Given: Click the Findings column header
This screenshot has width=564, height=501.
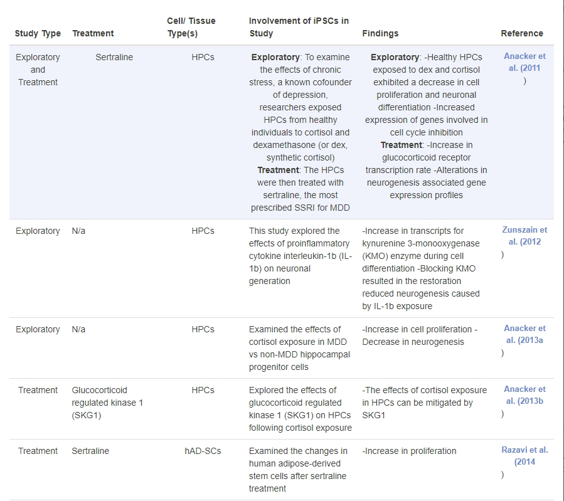Looking at the screenshot, I should [380, 33].
